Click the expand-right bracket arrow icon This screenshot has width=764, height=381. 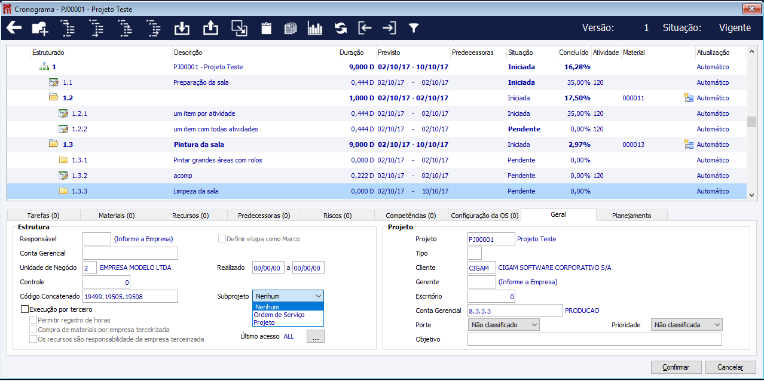tap(389, 28)
